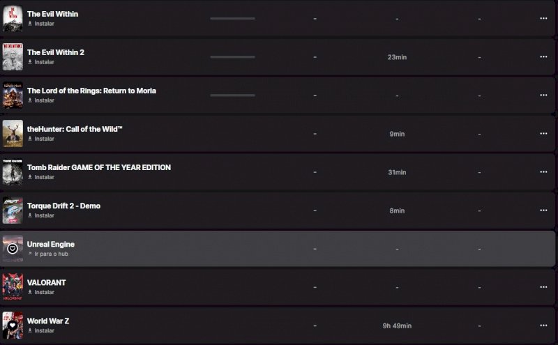This screenshot has width=558, height=345.
Task: Click the hub arrow icon under Unreal Engine
Action: tap(30, 254)
